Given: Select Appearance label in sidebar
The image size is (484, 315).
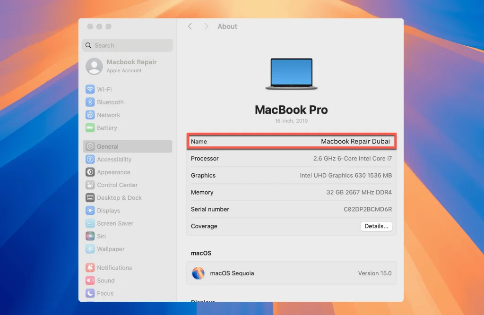Looking at the screenshot, I should click(113, 172).
